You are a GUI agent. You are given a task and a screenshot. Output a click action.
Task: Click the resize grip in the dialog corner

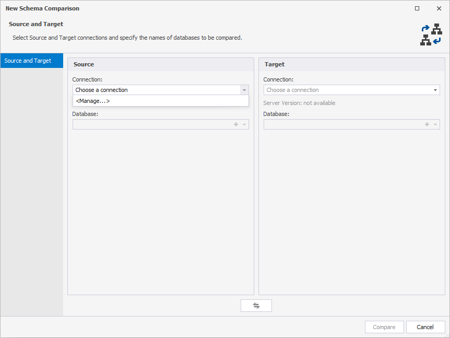446,335
